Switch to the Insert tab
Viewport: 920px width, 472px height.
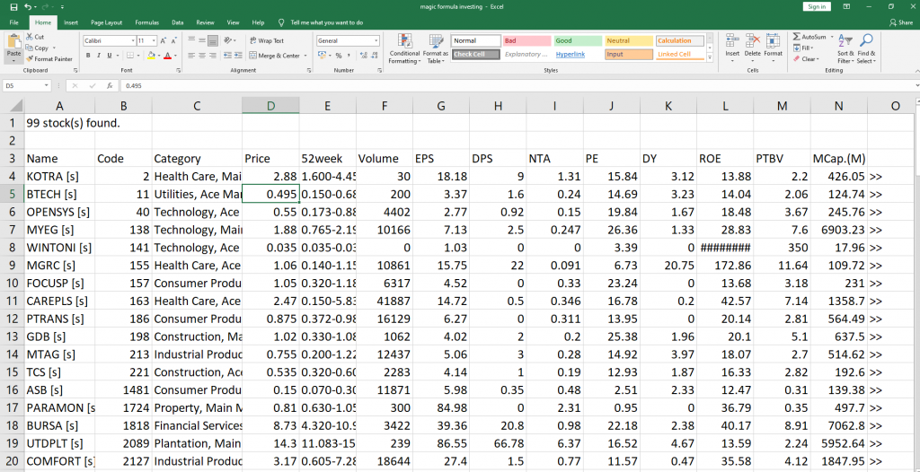[x=71, y=22]
